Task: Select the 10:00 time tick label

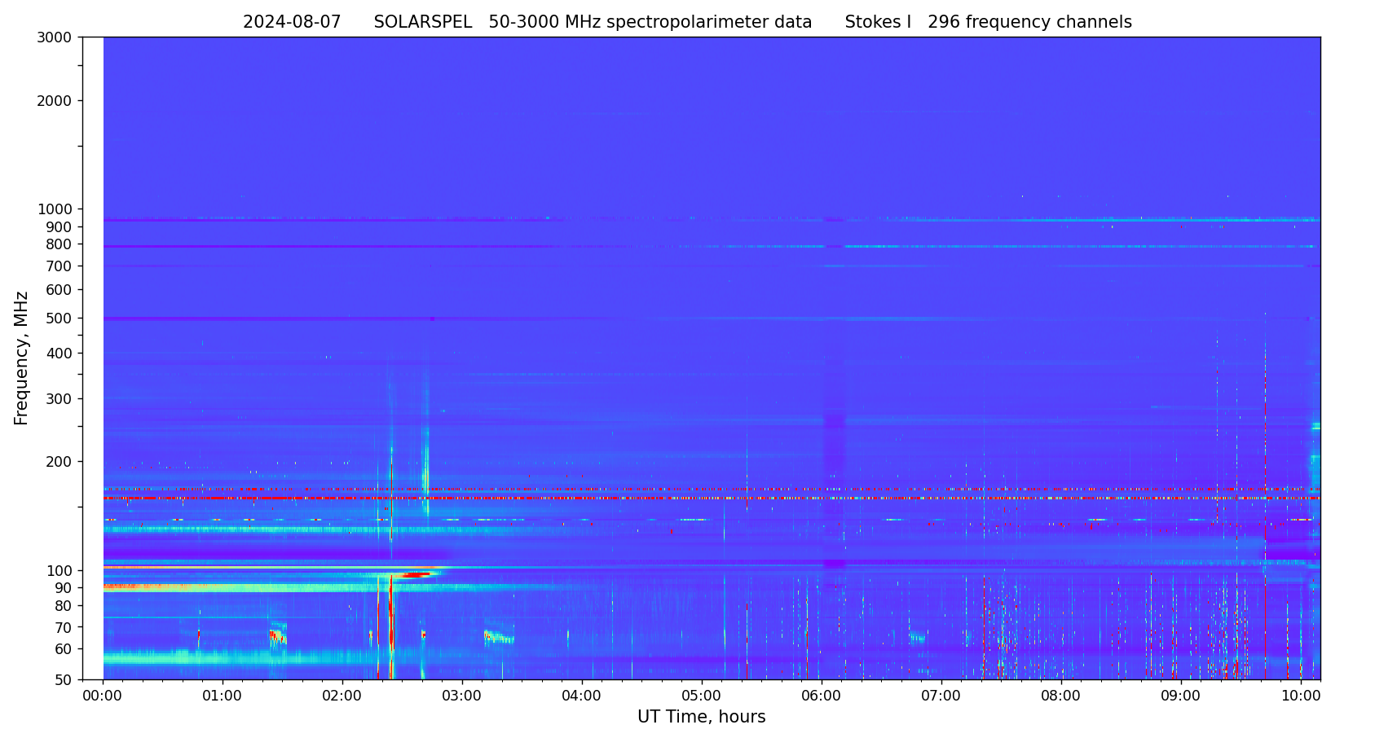Action: coord(1301,696)
